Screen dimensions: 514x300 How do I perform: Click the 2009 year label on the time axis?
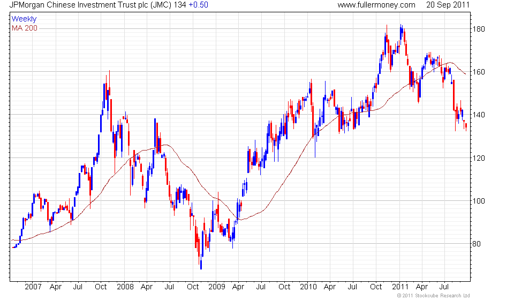point(217,287)
